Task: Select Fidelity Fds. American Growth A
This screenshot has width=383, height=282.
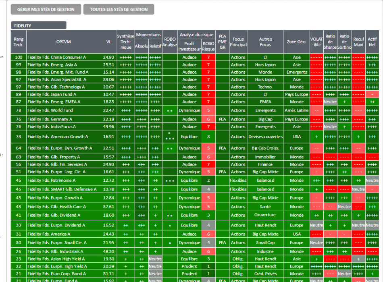Action: 58,137
